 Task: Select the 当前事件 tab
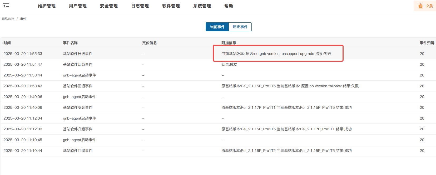tap(217, 27)
